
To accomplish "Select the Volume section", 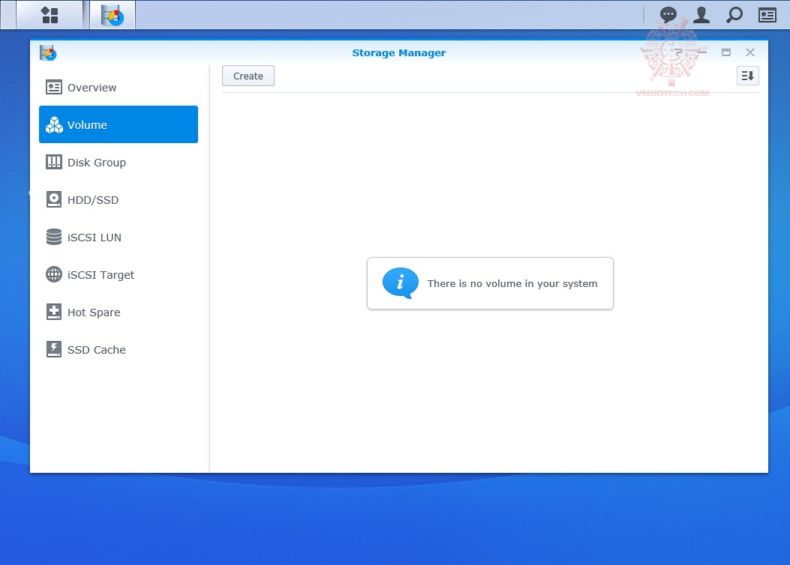I will click(119, 125).
